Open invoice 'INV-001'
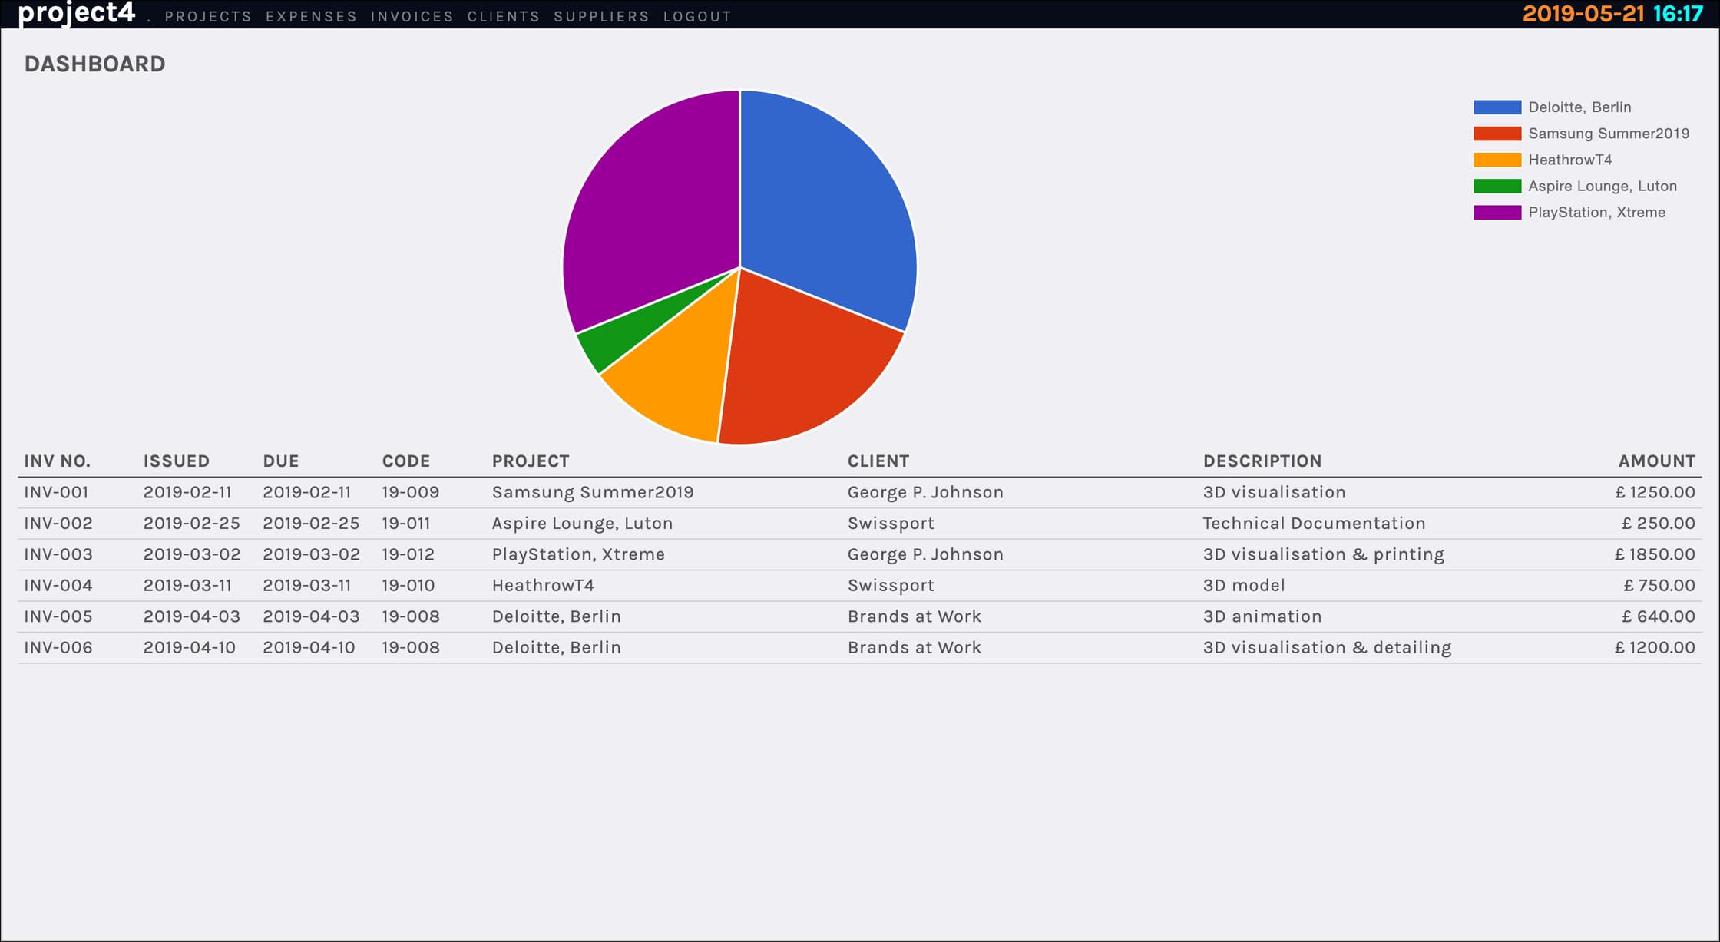Viewport: 1720px width, 942px height. click(x=56, y=493)
